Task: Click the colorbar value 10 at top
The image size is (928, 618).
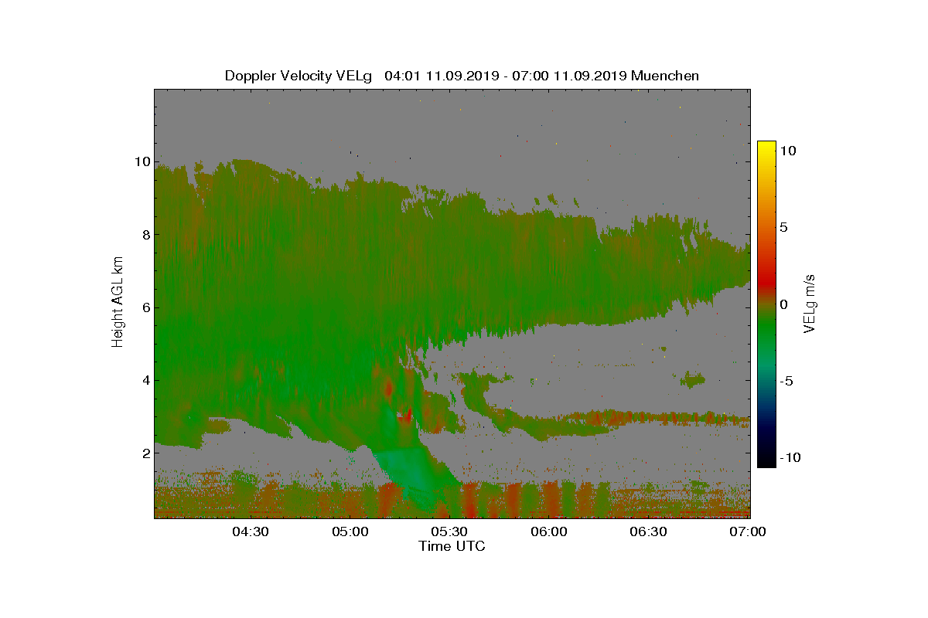Action: 788,151
